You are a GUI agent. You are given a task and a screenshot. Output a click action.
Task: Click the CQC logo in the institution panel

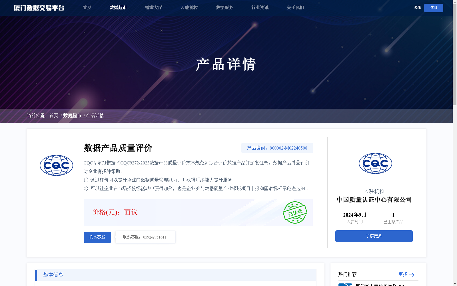click(375, 163)
